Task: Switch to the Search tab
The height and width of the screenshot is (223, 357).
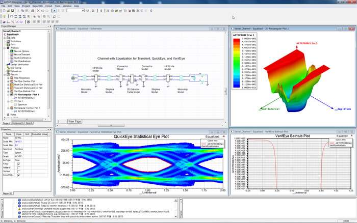Action: tap(29, 123)
